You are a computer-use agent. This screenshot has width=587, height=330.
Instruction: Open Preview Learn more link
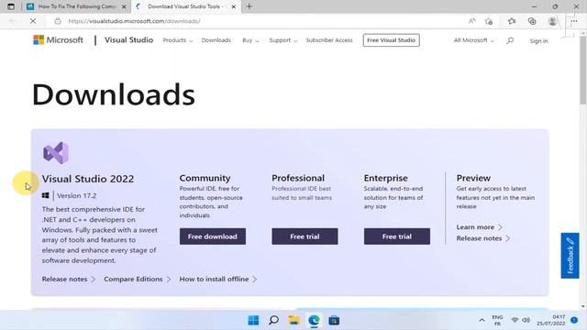point(479,227)
